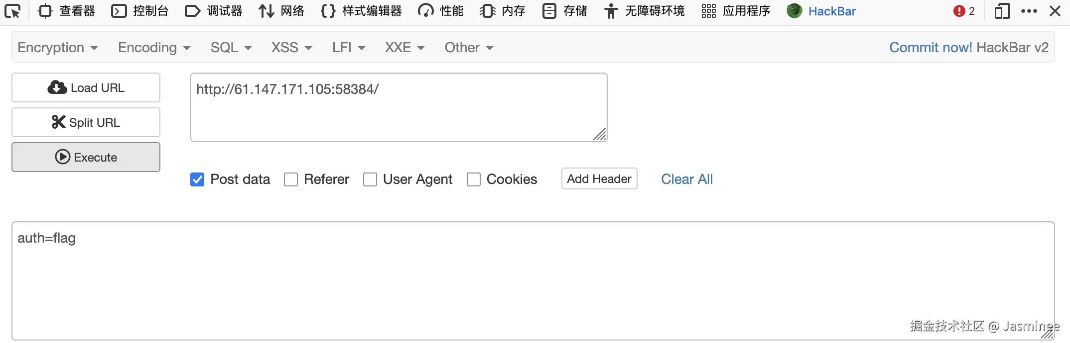Enable the Cookies checkbox

click(x=474, y=179)
